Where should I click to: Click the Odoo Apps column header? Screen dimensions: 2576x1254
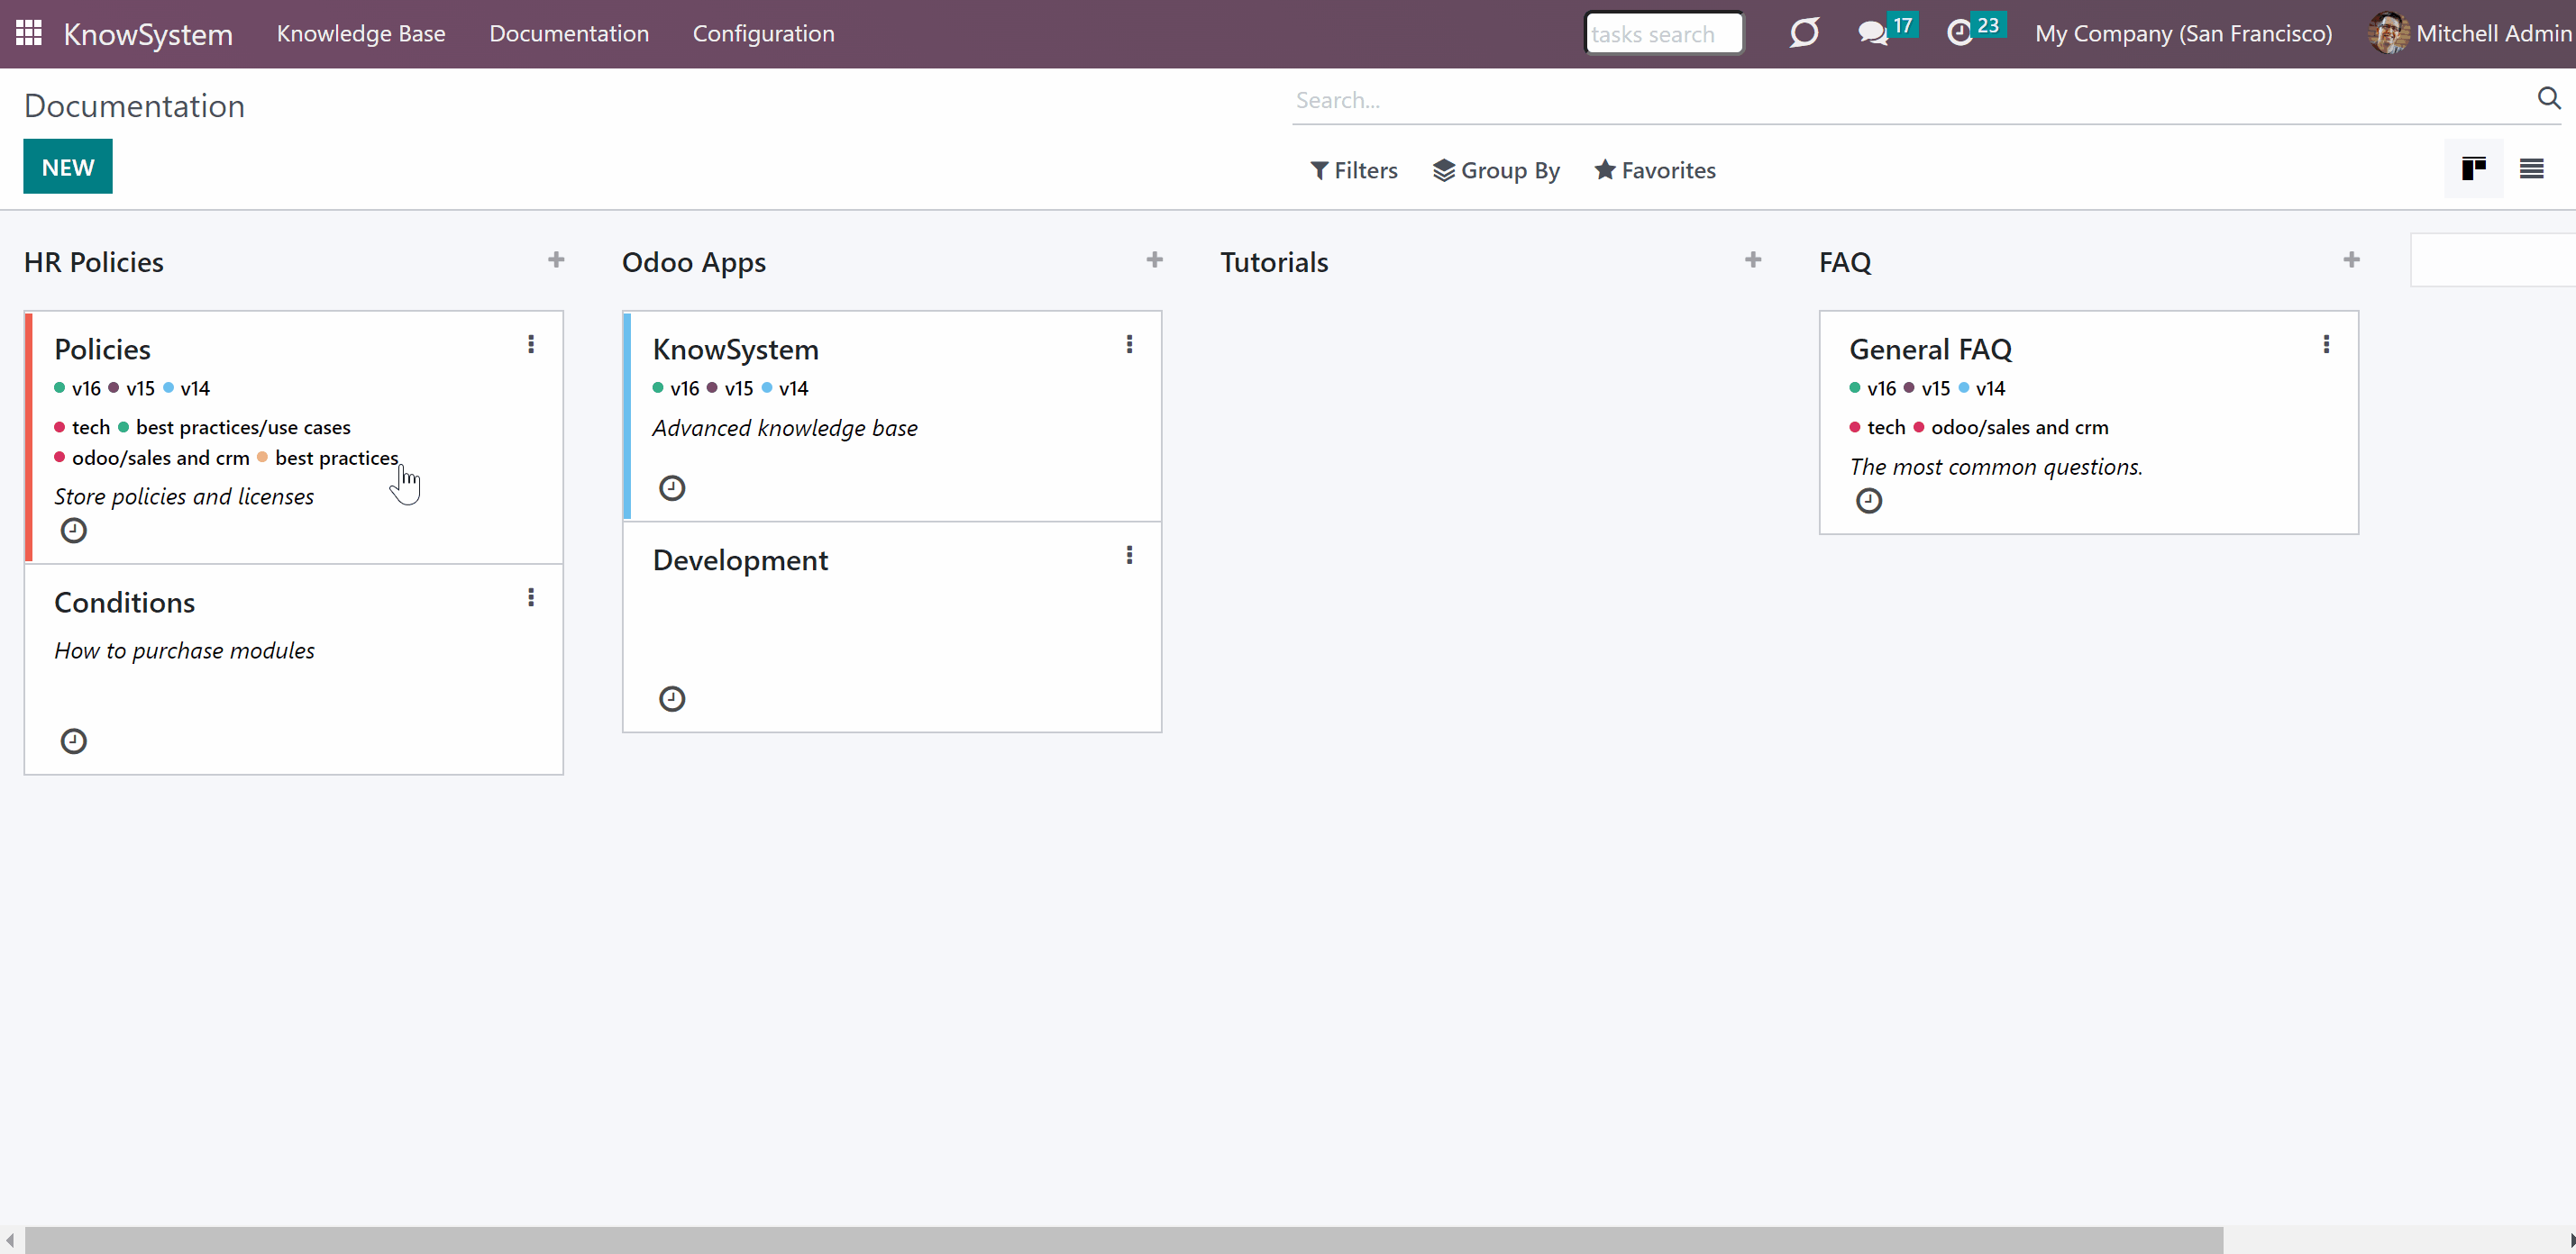click(x=694, y=262)
